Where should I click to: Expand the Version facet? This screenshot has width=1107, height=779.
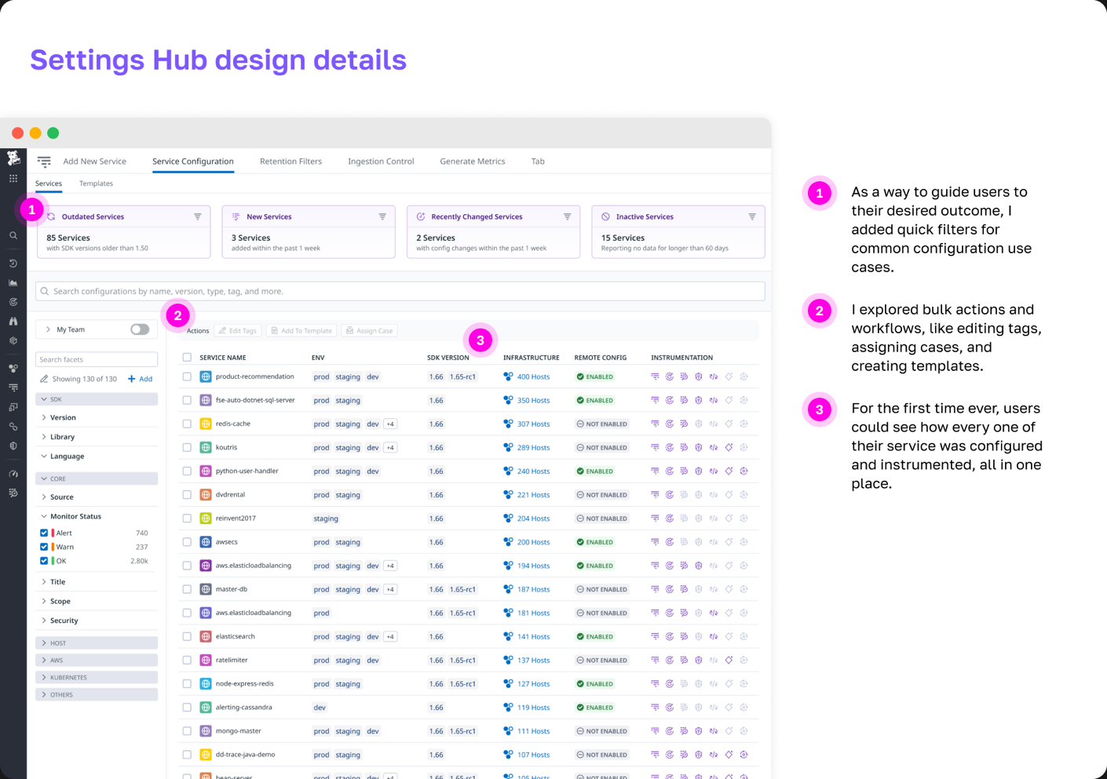click(44, 417)
